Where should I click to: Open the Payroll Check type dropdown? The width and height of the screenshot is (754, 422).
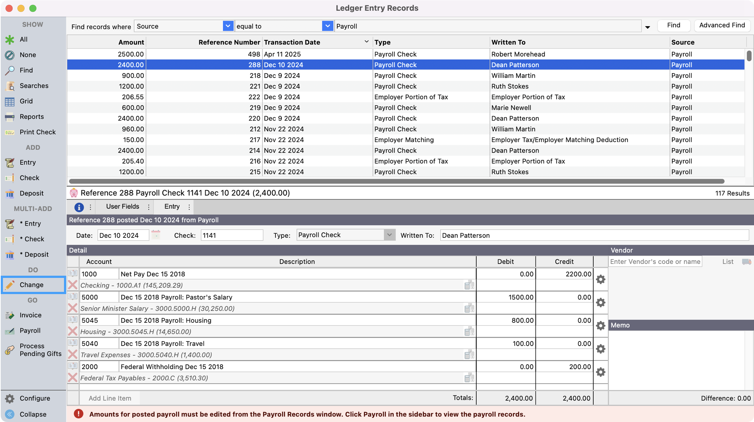389,235
